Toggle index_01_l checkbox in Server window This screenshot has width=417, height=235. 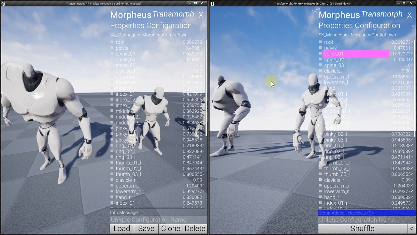coord(112,94)
